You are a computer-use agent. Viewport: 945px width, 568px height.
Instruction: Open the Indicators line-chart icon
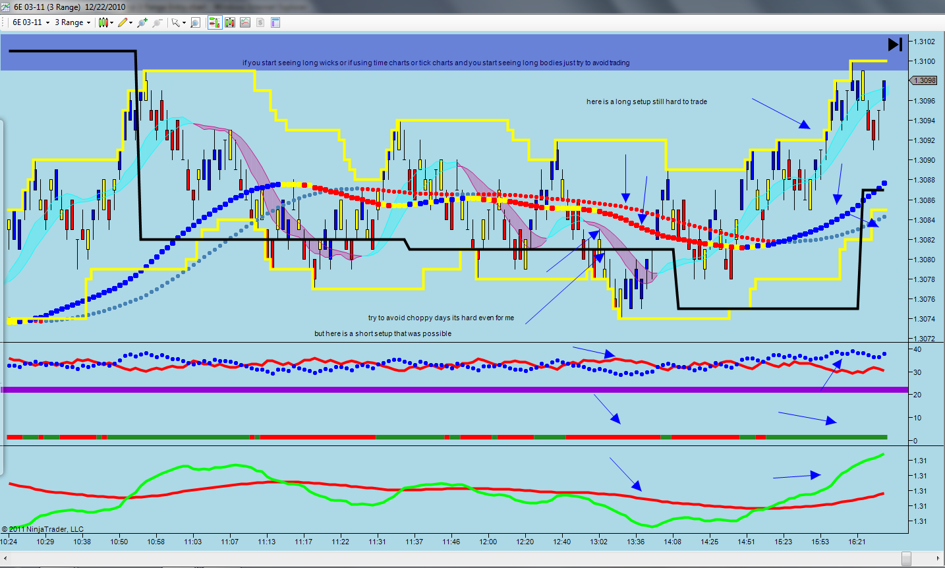pos(245,22)
